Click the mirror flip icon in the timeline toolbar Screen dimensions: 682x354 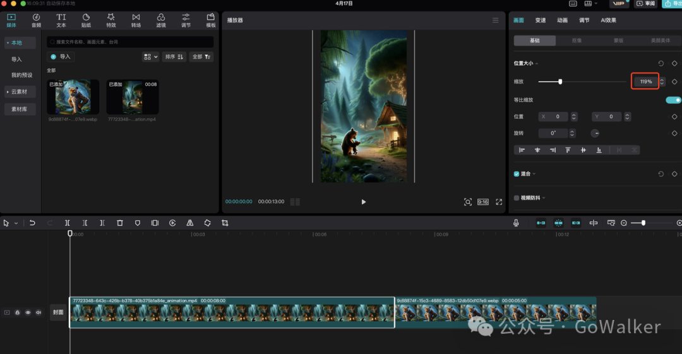point(190,223)
